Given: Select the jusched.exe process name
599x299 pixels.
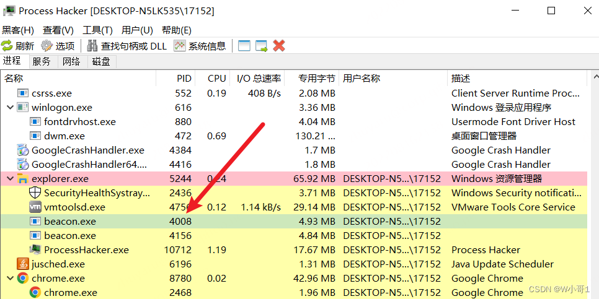Looking at the screenshot, I should point(58,264).
